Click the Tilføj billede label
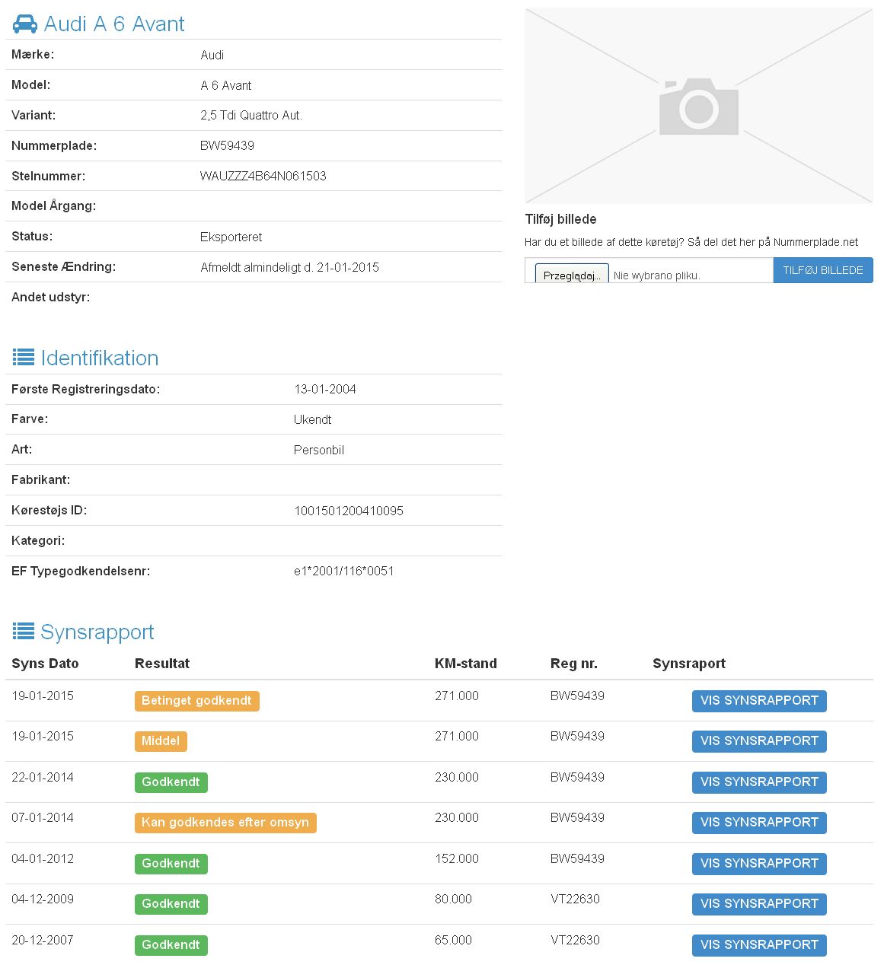Image resolution: width=884 pixels, height=968 pixels. point(561,219)
